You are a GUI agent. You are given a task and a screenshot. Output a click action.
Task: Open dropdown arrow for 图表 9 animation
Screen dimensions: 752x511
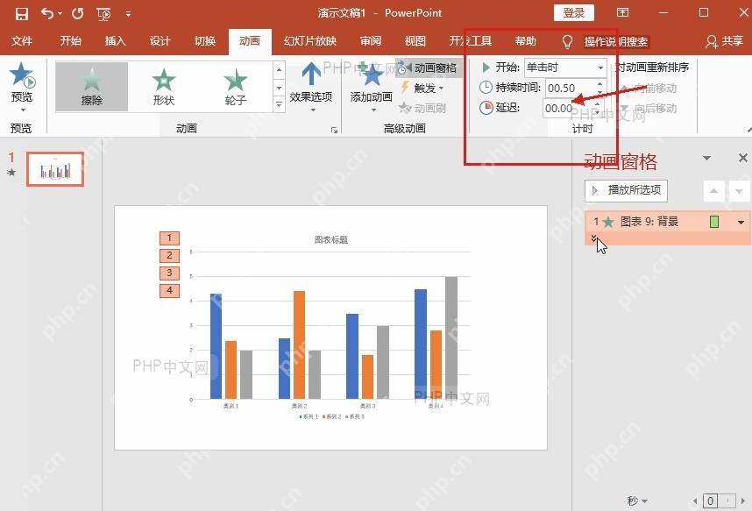(x=741, y=222)
